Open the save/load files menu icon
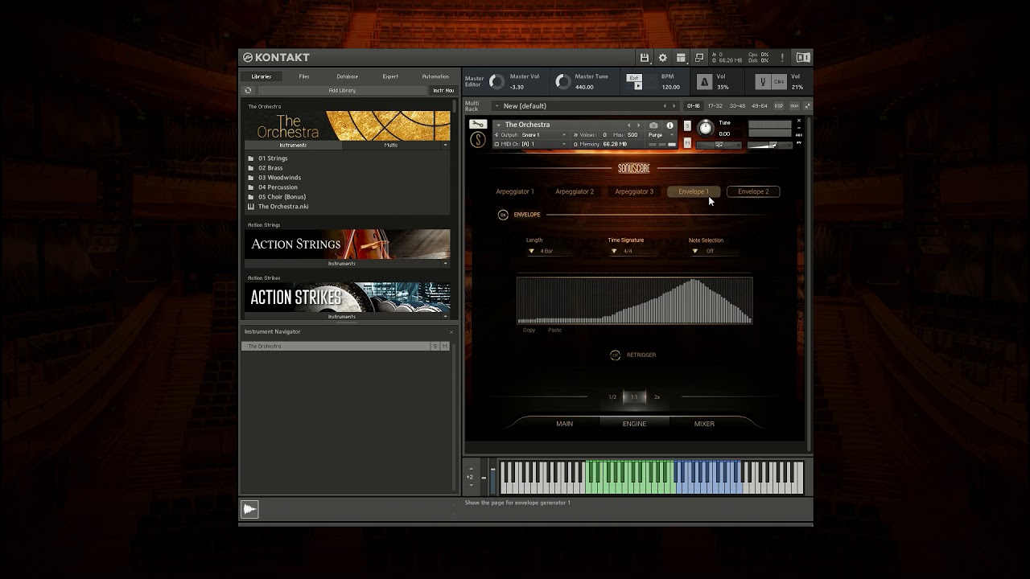 pyautogui.click(x=644, y=58)
